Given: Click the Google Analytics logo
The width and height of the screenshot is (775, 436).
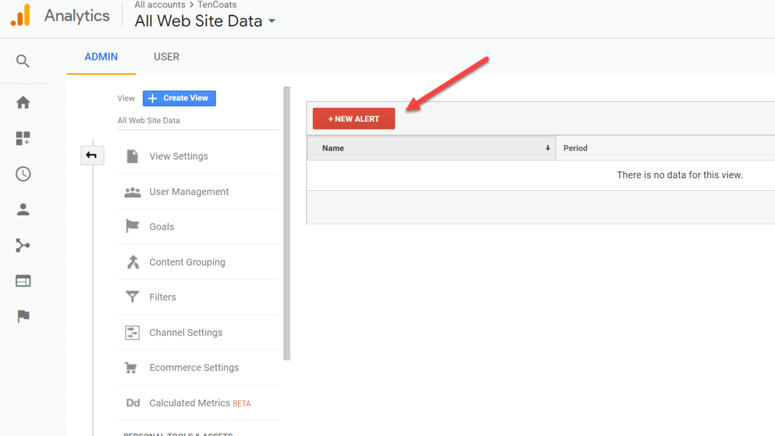Looking at the screenshot, I should coord(20,16).
